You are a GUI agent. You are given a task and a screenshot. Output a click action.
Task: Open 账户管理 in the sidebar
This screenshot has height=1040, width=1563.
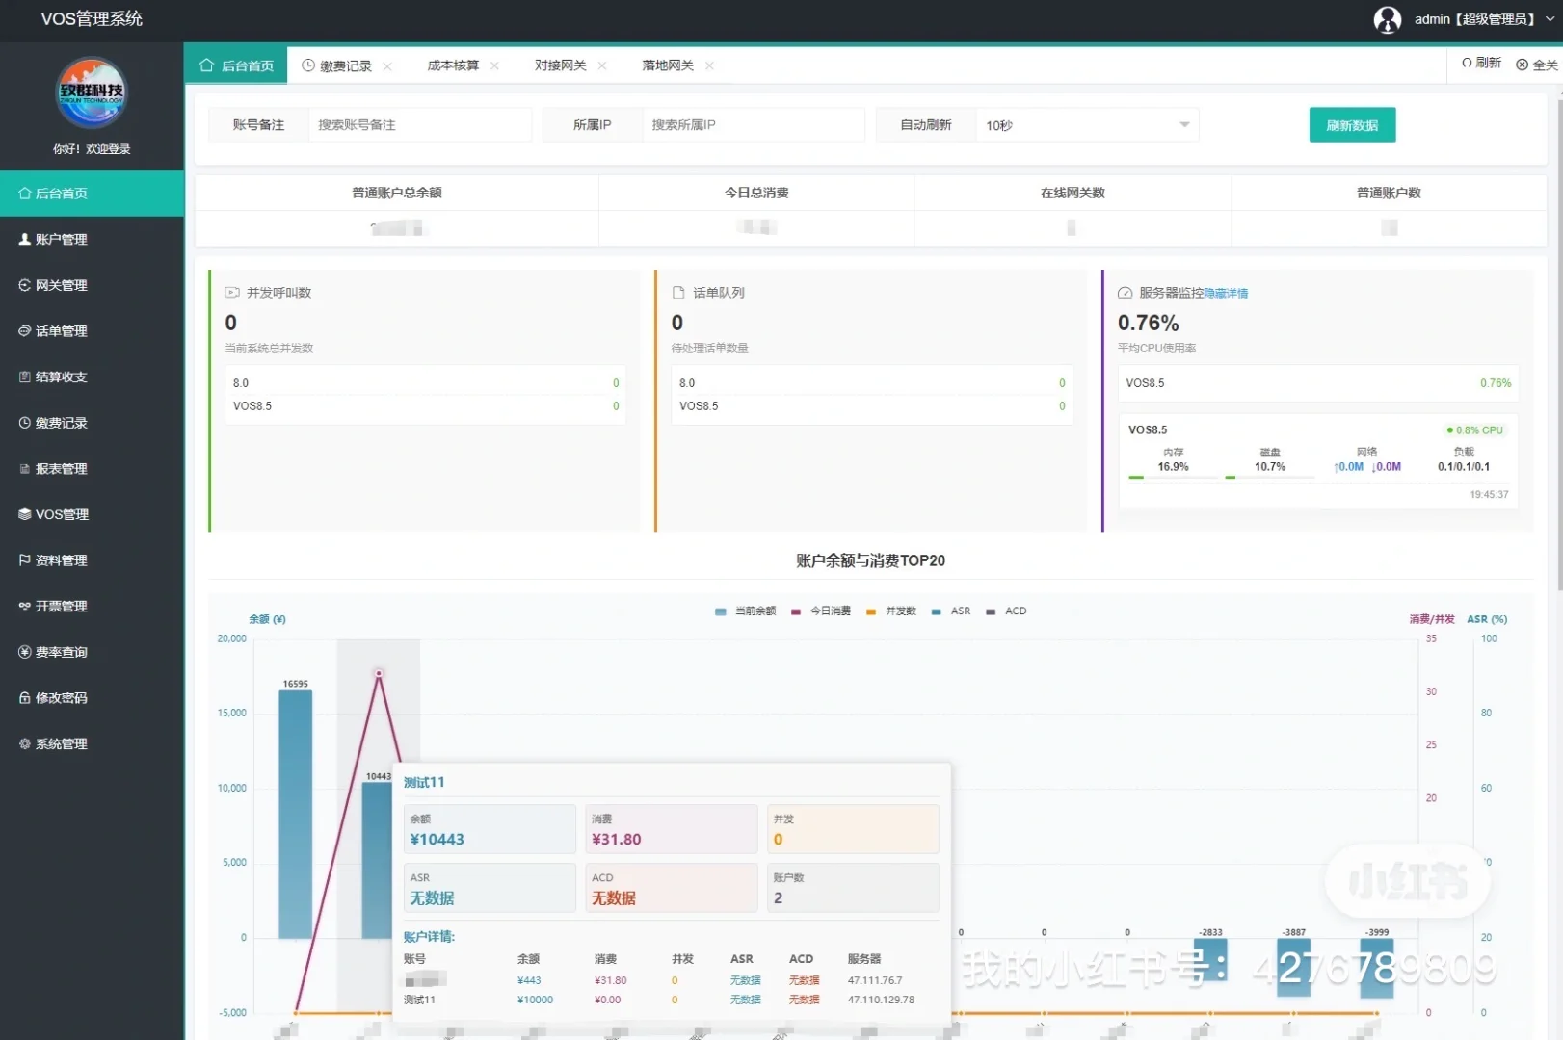pyautogui.click(x=92, y=239)
